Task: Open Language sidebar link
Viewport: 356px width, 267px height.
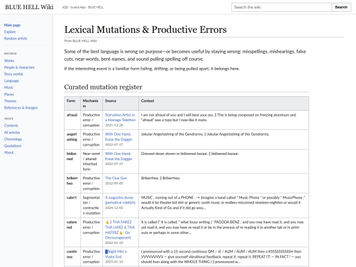Action: point(11,81)
